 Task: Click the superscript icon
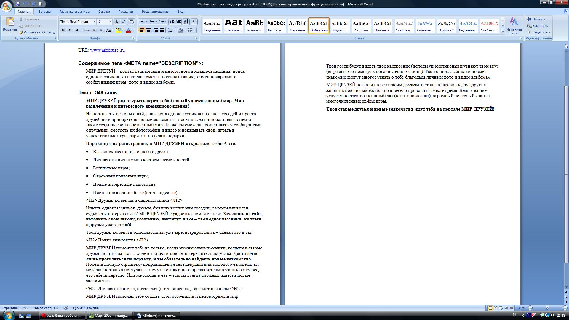(101, 30)
